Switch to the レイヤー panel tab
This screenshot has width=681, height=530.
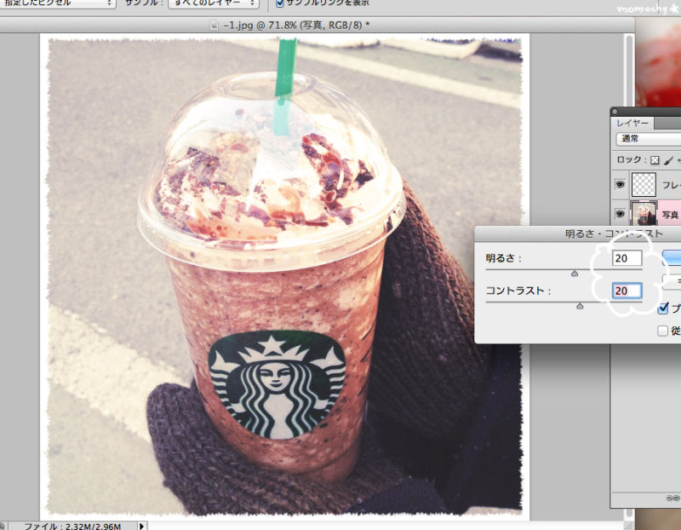tap(632, 123)
